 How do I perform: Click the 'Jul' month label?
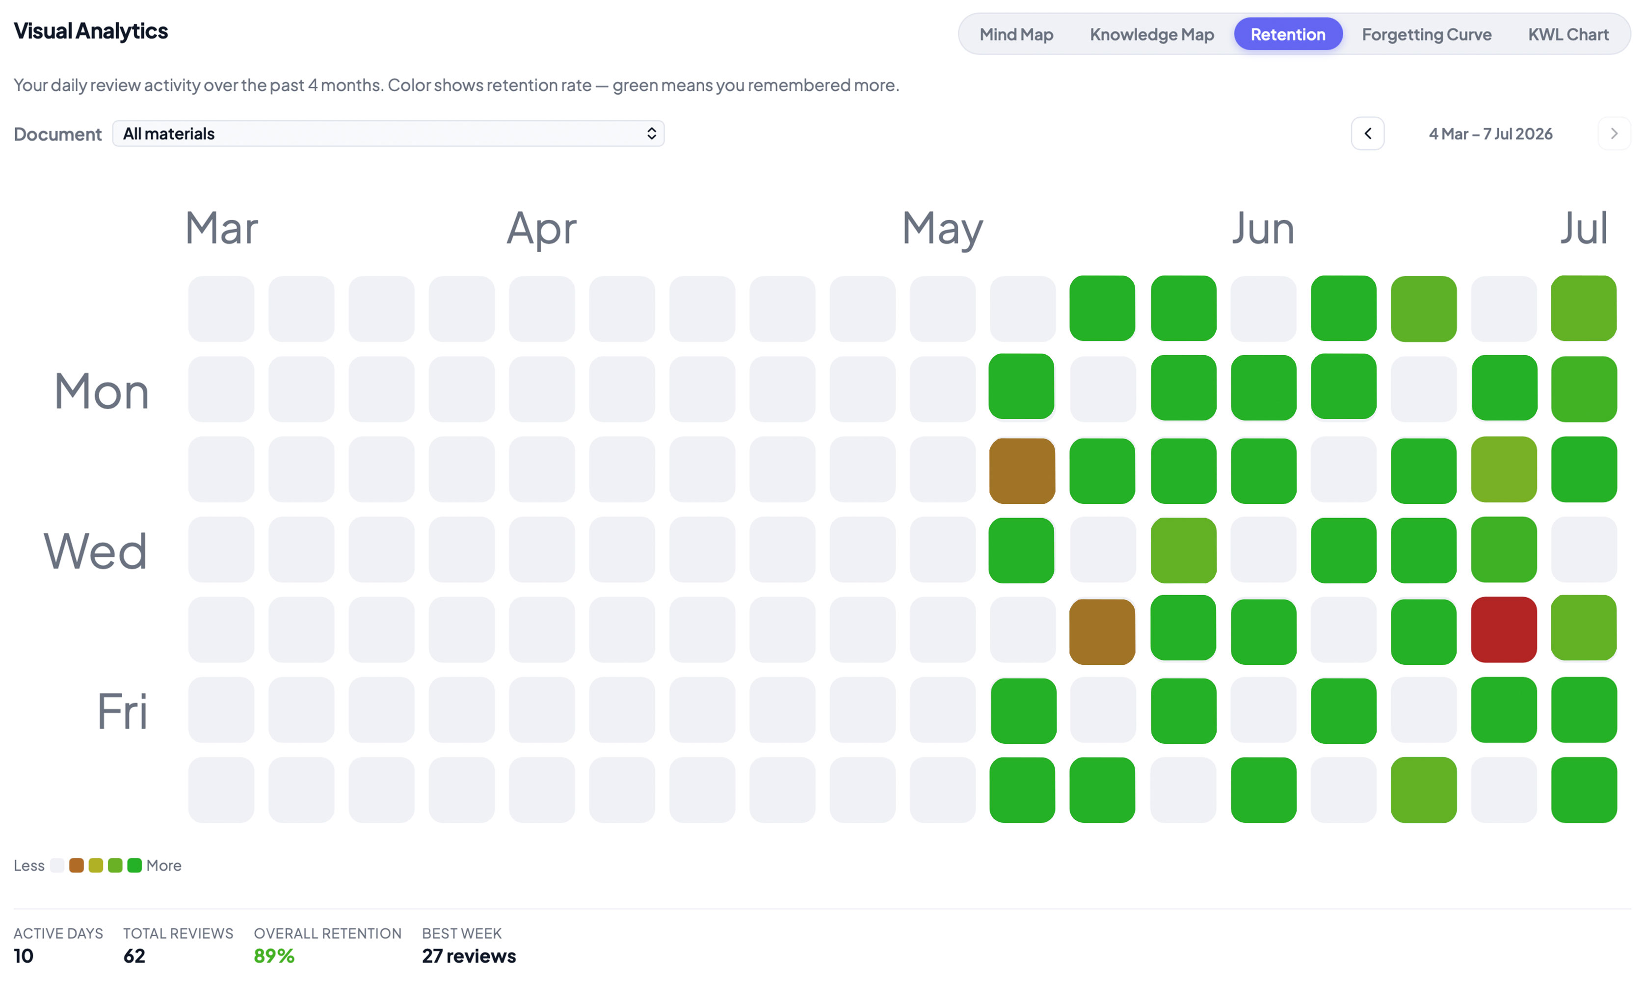coord(1584,228)
